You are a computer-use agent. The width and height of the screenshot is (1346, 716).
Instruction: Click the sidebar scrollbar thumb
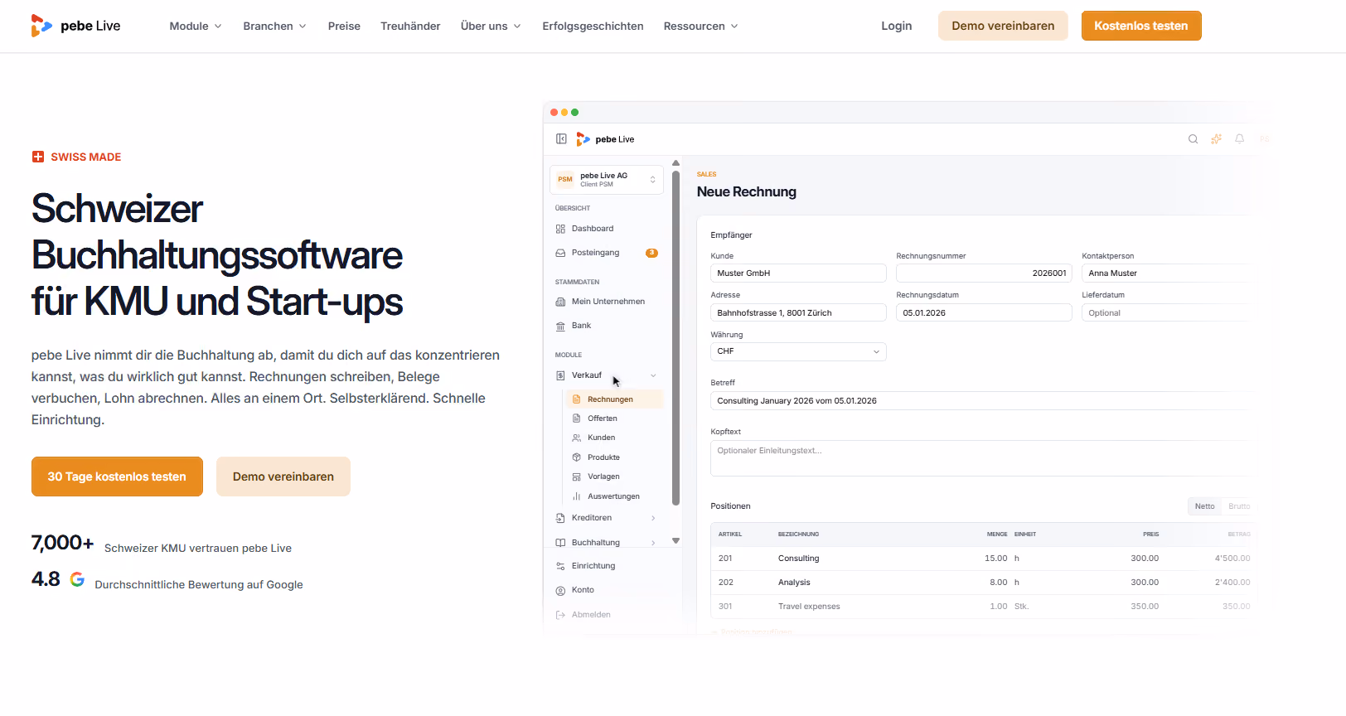[675, 338]
